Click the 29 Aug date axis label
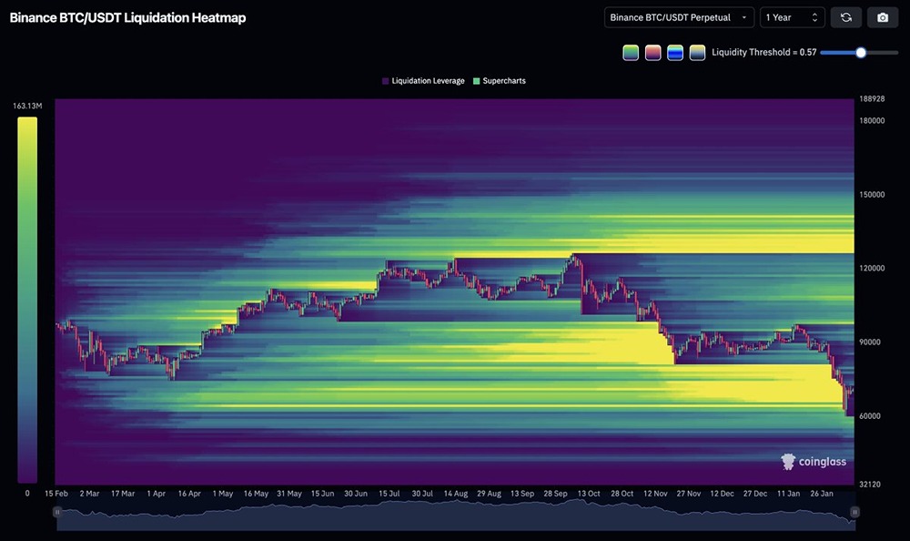This screenshot has height=541, width=910. (x=490, y=494)
